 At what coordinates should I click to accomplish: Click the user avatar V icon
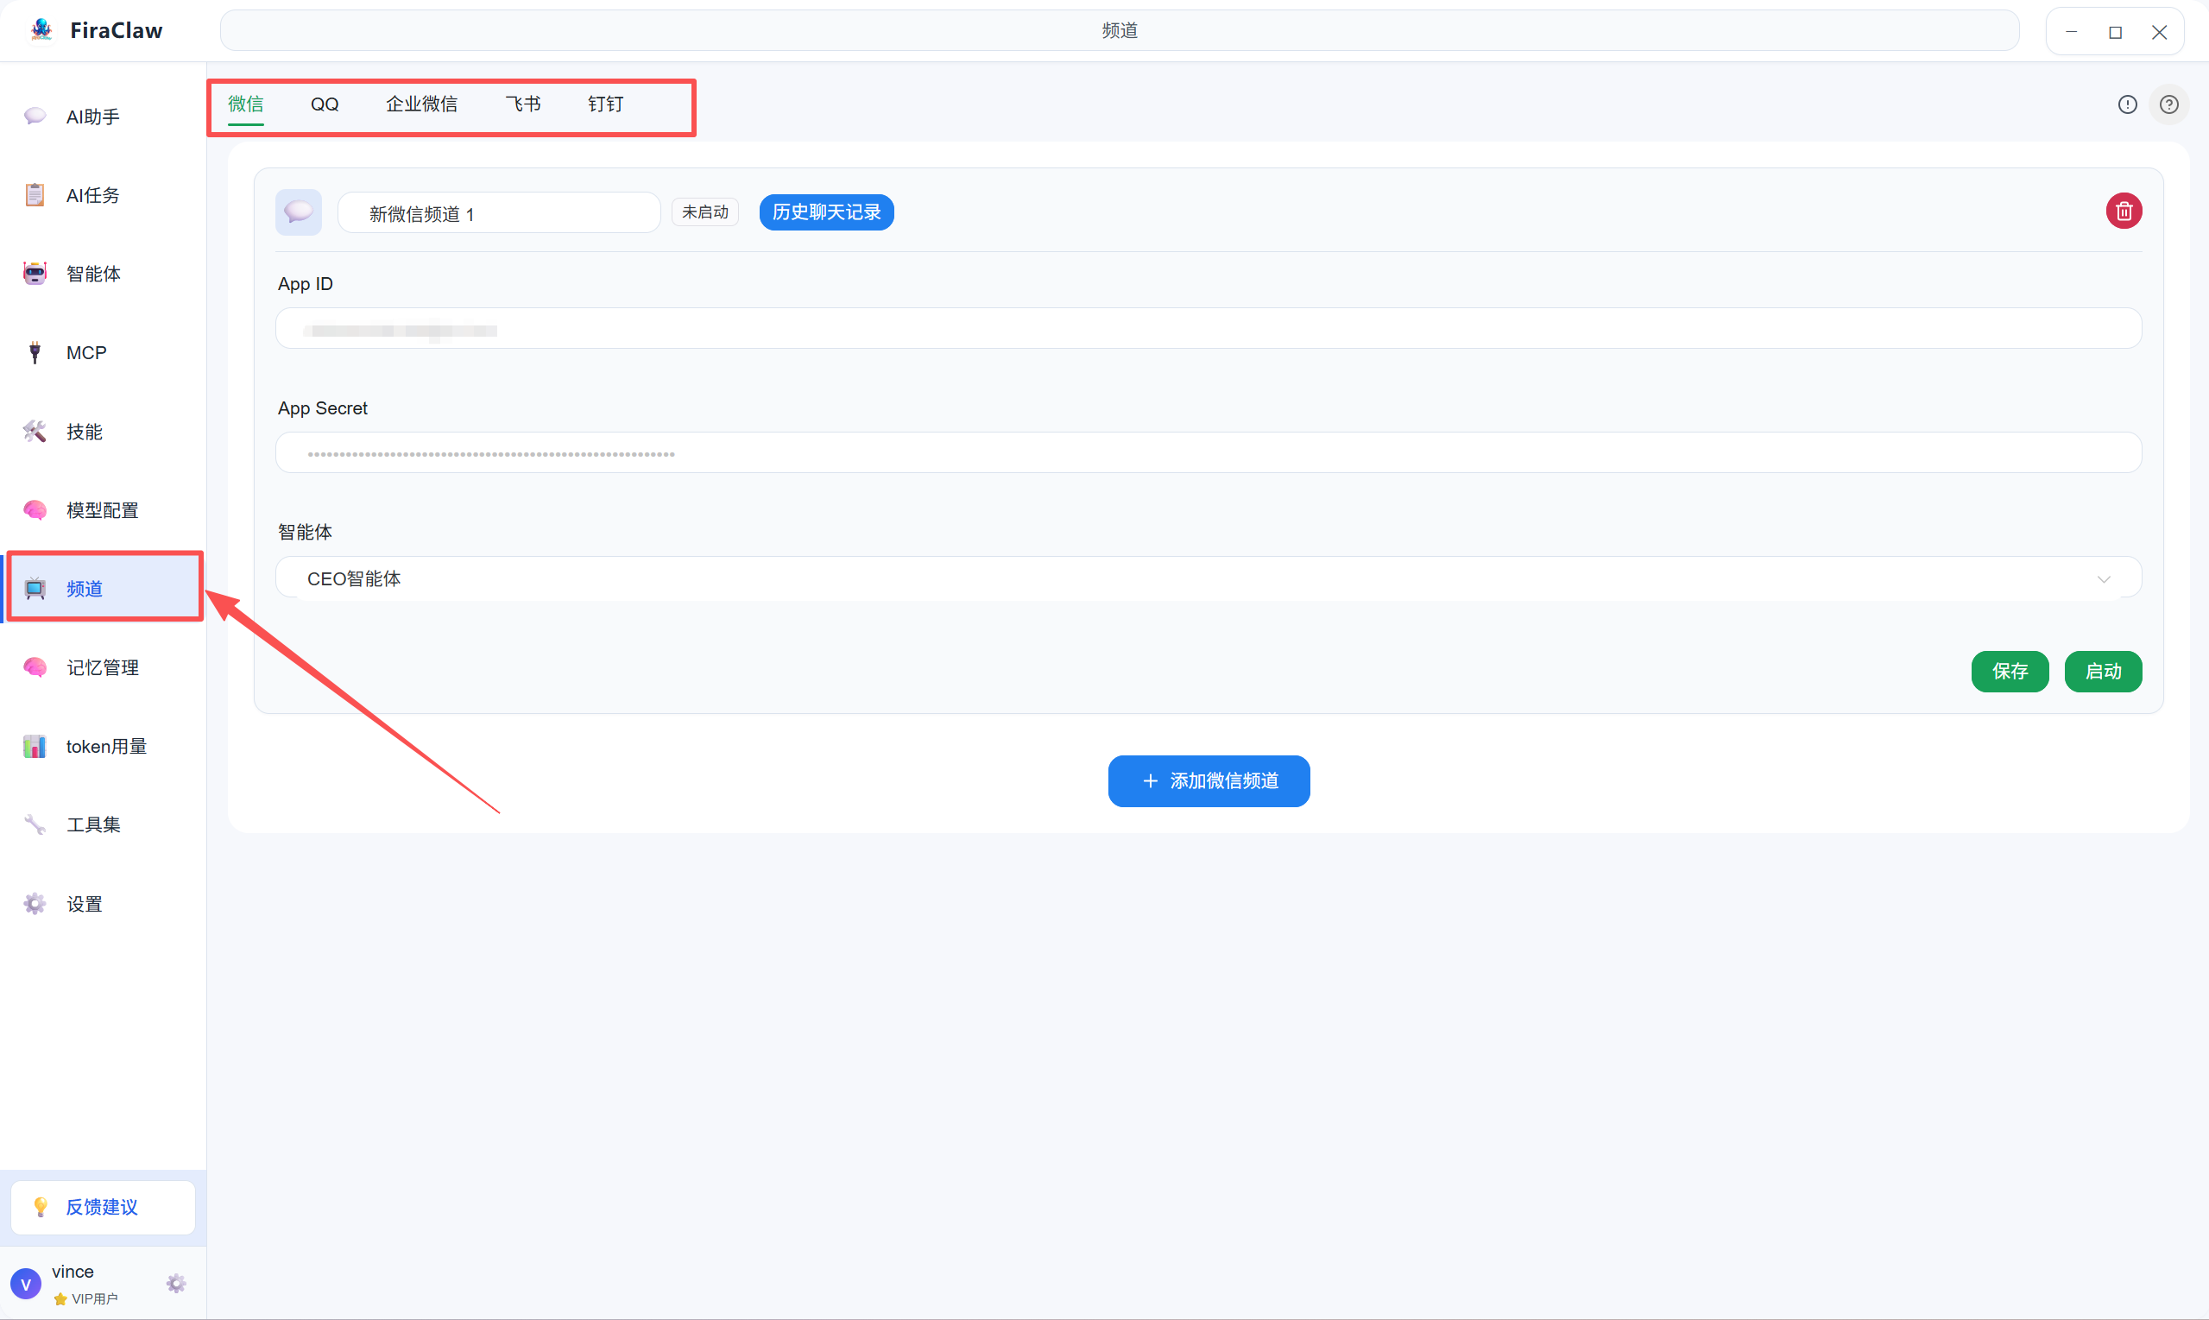[26, 1285]
